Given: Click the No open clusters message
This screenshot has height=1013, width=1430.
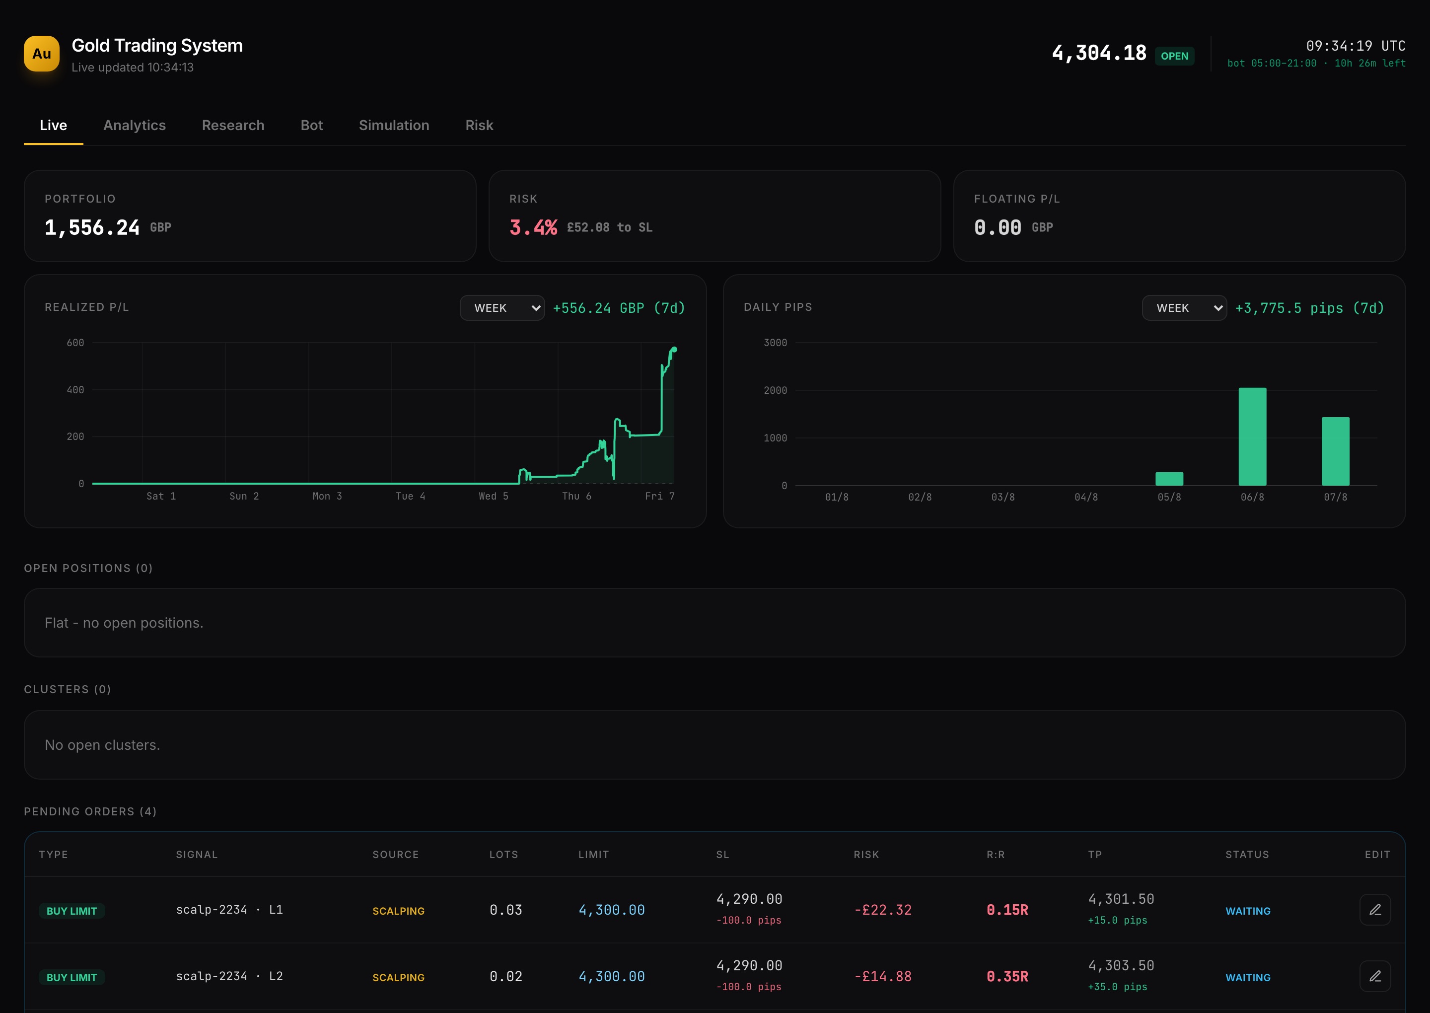Looking at the screenshot, I should [102, 745].
